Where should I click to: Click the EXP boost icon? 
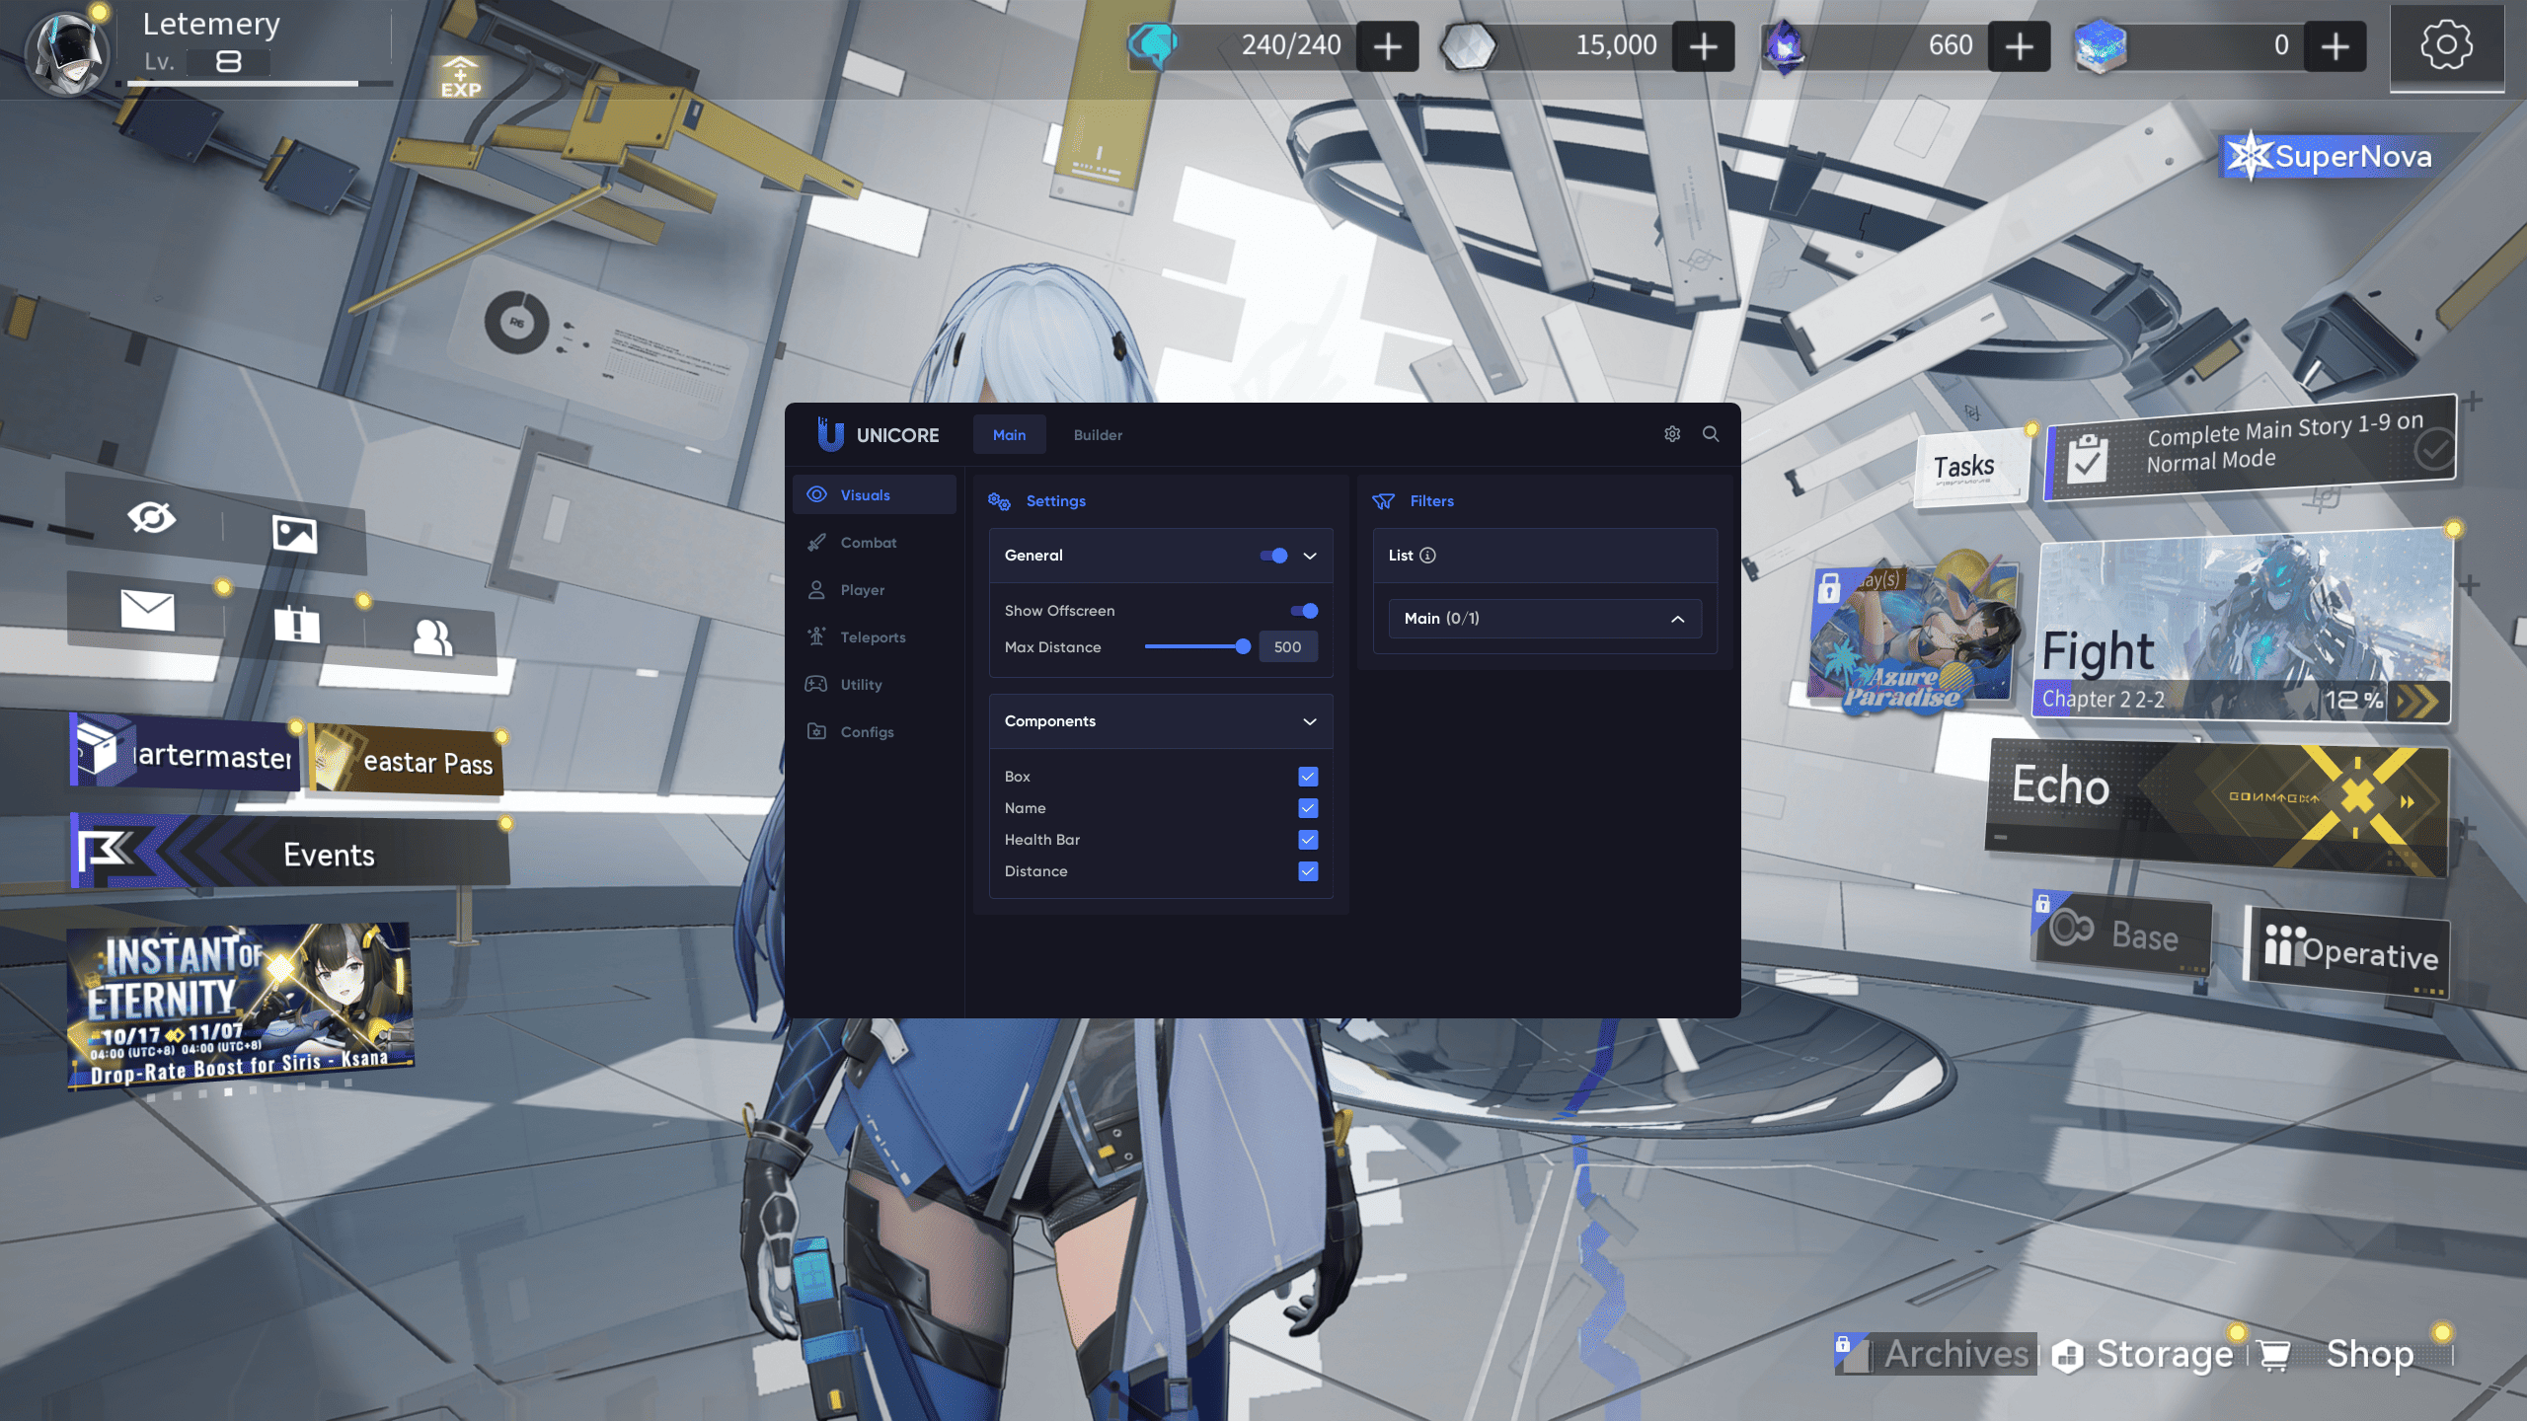point(461,77)
